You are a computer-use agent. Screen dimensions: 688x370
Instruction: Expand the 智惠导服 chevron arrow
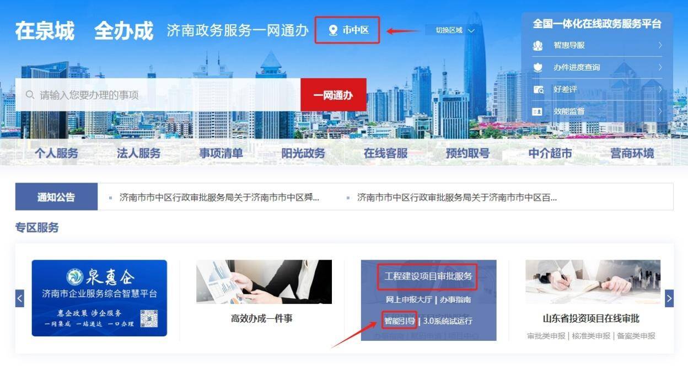pyautogui.click(x=660, y=45)
